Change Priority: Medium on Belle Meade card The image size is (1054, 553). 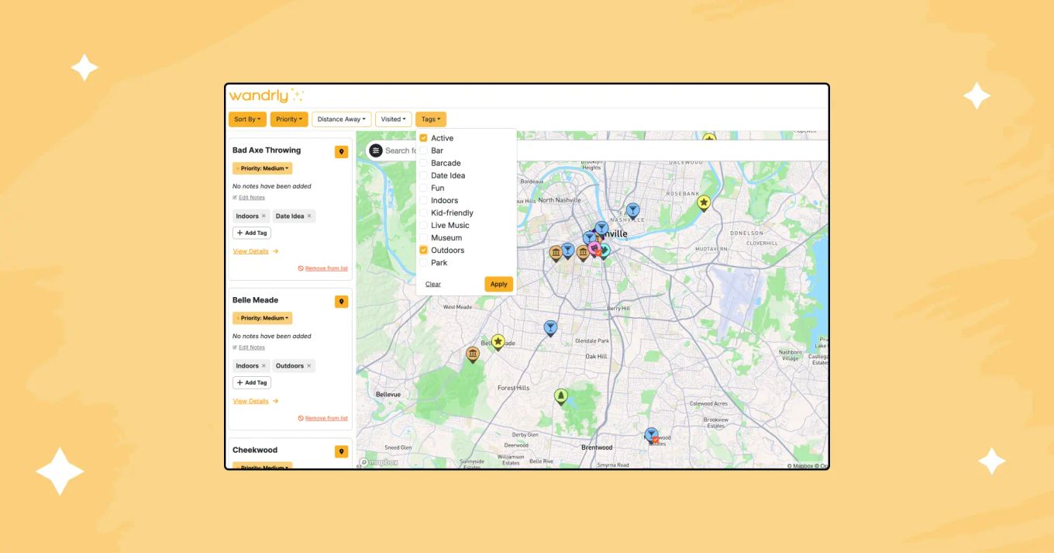pyautogui.click(x=263, y=318)
